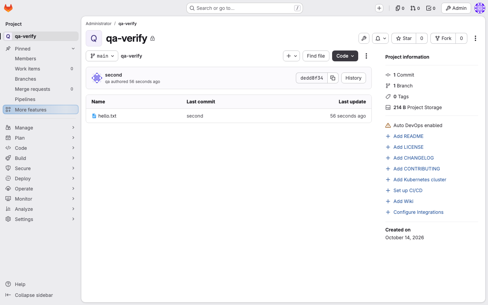Fork the qa-verify project
488x305 pixels.
[x=443, y=38]
